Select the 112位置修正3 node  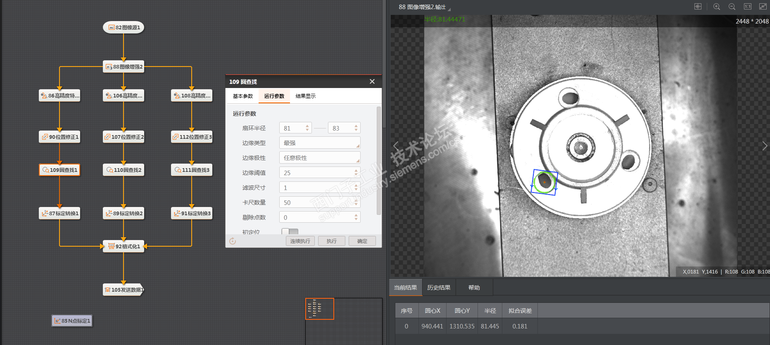tap(192, 137)
